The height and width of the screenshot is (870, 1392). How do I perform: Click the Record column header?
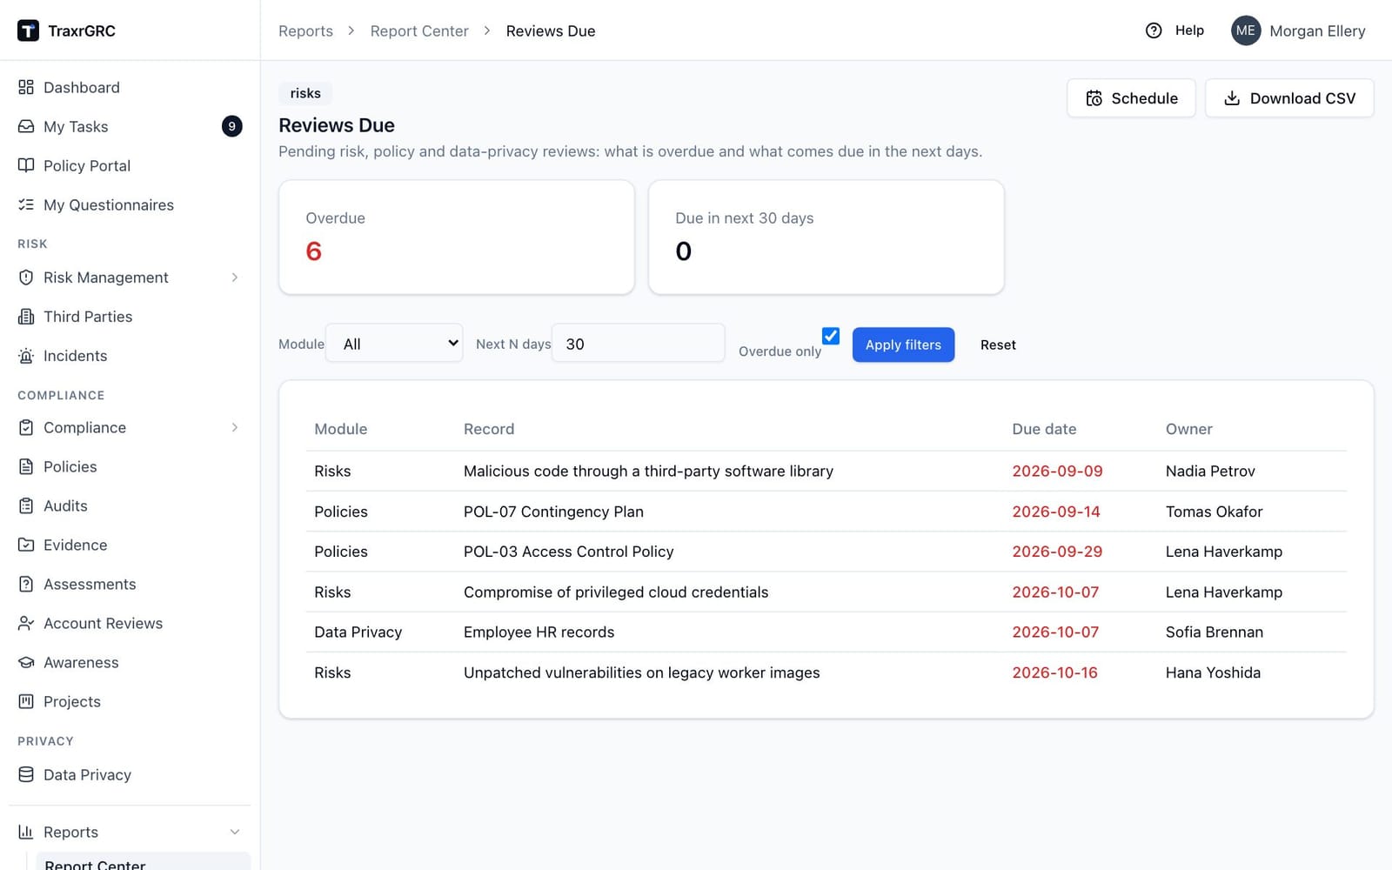point(489,429)
